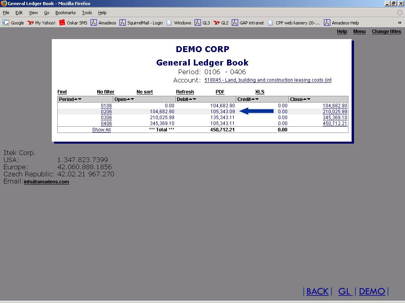Click the BACK link
Image resolution: width=405 pixels, height=303 pixels.
(x=317, y=292)
